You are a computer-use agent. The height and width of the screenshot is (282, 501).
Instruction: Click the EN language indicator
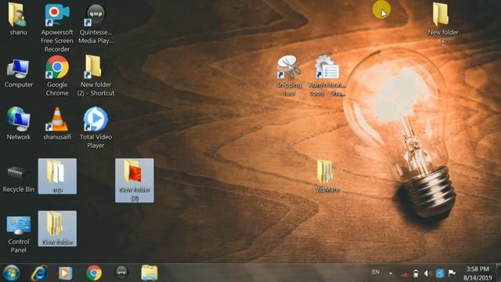[x=376, y=272]
